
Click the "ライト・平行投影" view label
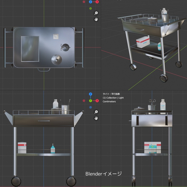click(x=111, y=94)
